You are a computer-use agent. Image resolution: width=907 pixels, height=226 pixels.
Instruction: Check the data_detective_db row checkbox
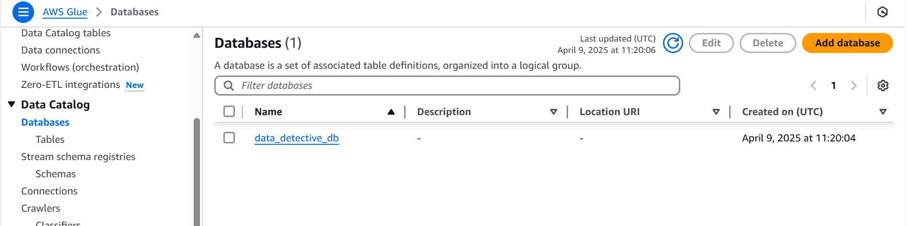(x=229, y=138)
